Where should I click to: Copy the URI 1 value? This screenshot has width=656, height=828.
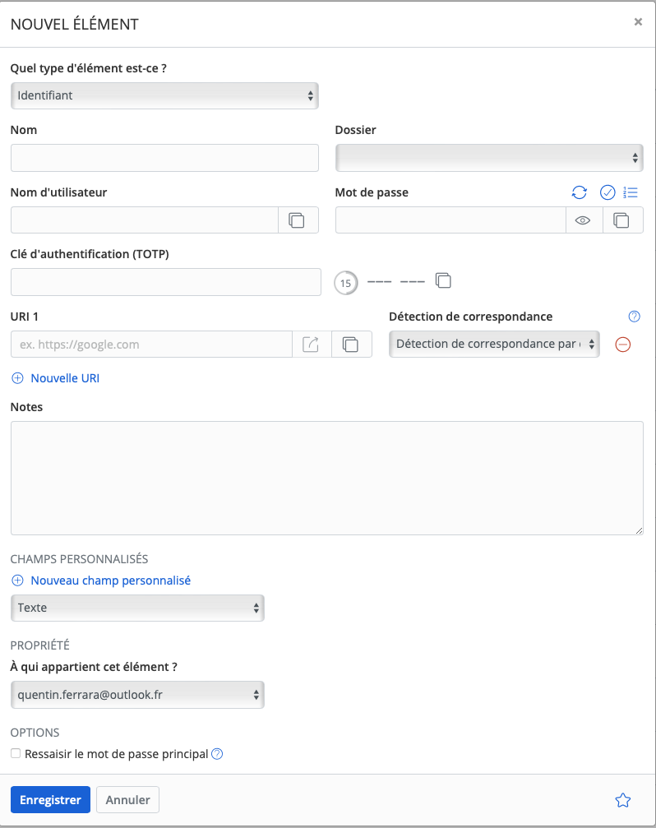[x=351, y=345]
